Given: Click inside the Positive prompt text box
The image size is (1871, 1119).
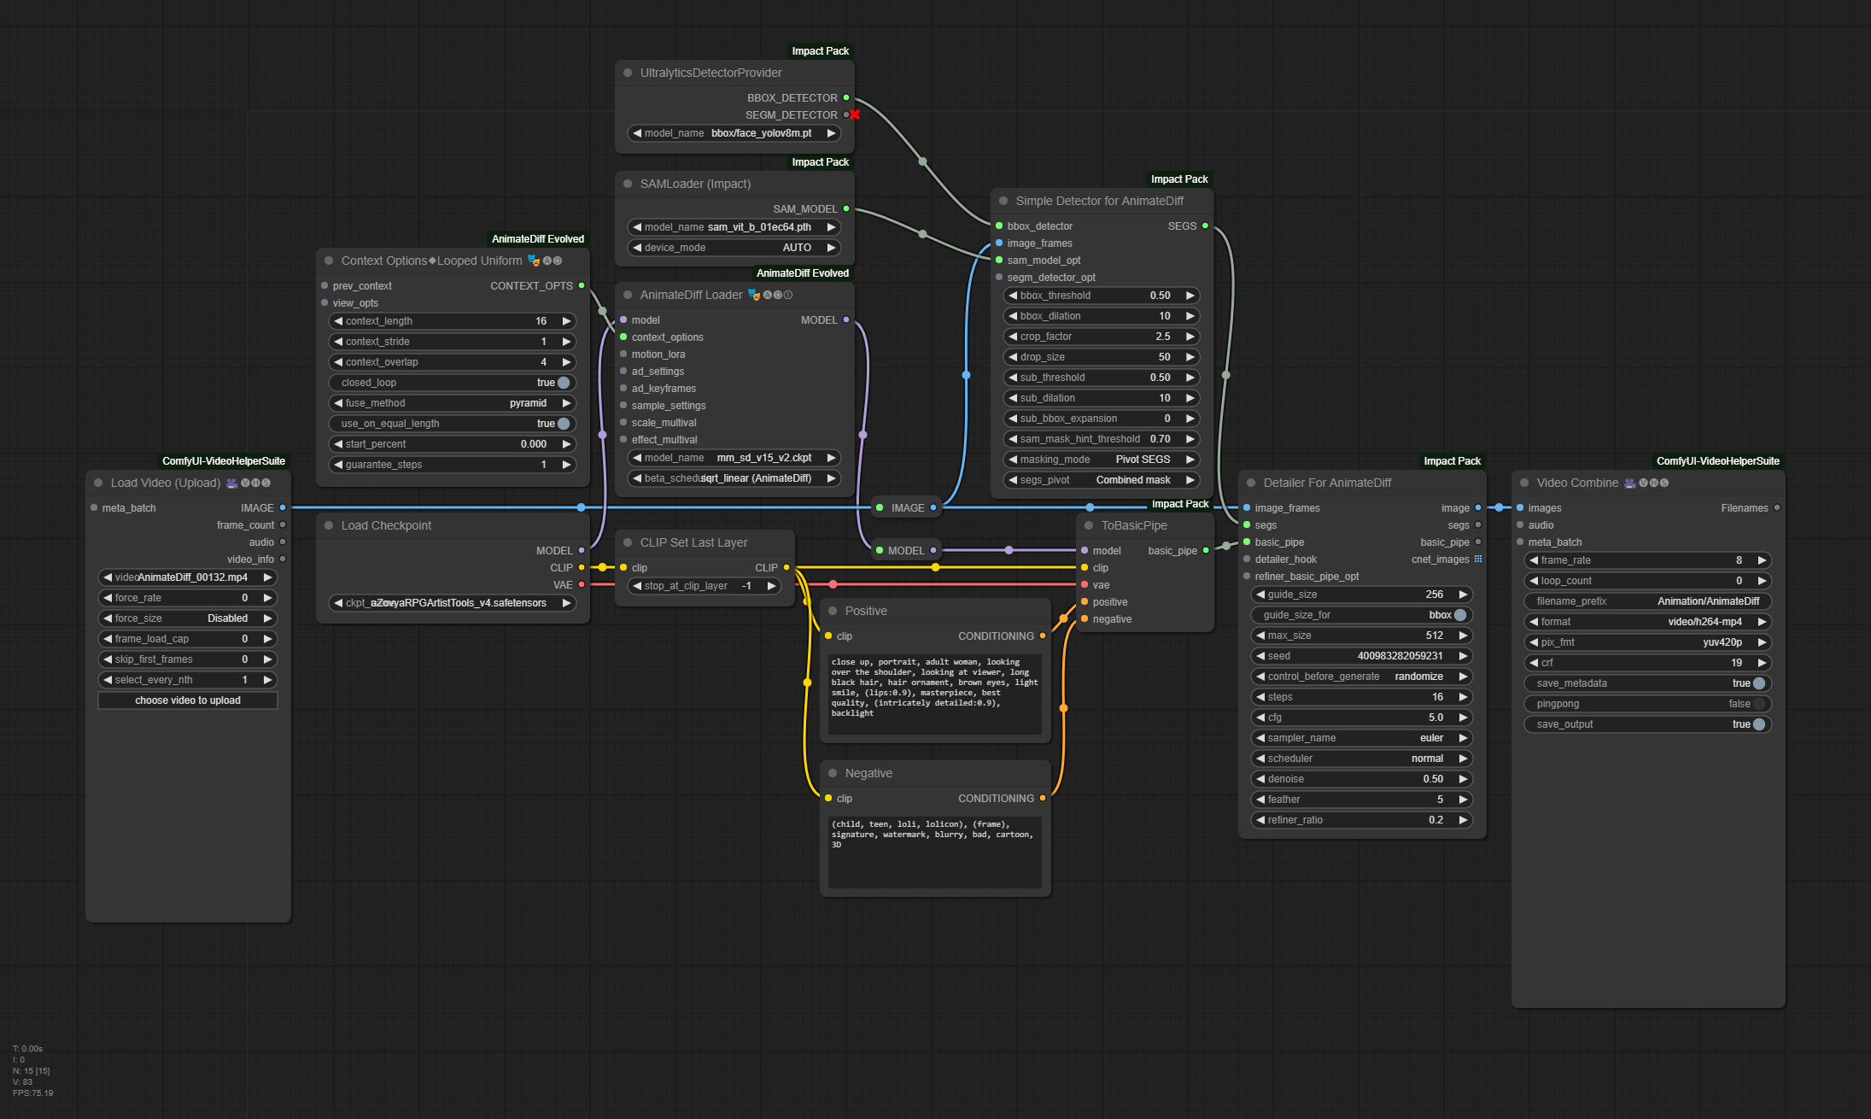Looking at the screenshot, I should [x=934, y=694].
